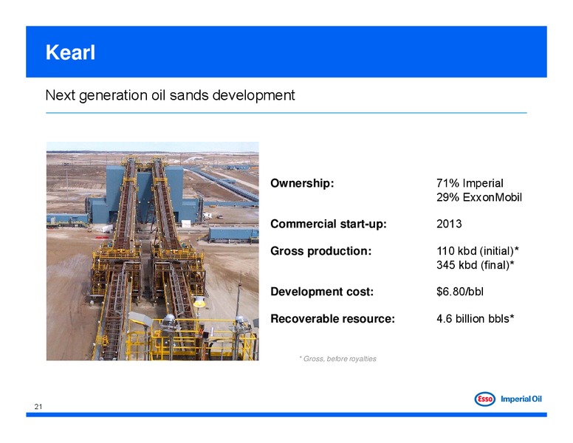Select the 'Commercial start-up:' label

point(329,224)
